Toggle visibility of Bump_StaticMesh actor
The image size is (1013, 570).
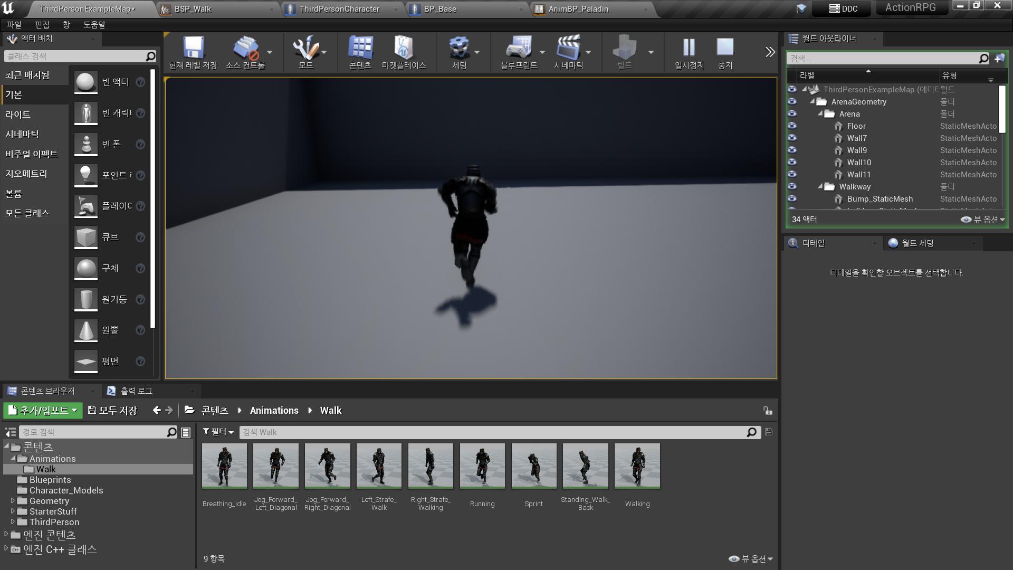click(x=792, y=199)
